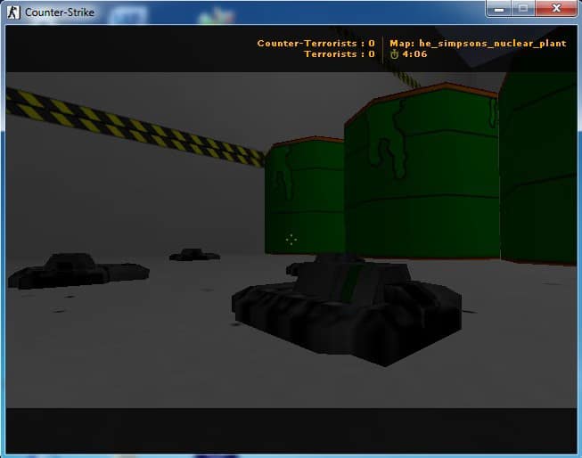This screenshot has width=582, height=458.
Task: Minimize the Counter-Strike window
Action: 499,8
